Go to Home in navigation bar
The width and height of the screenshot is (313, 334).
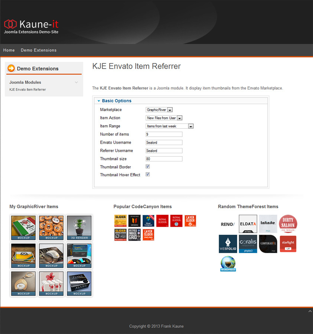coord(9,50)
